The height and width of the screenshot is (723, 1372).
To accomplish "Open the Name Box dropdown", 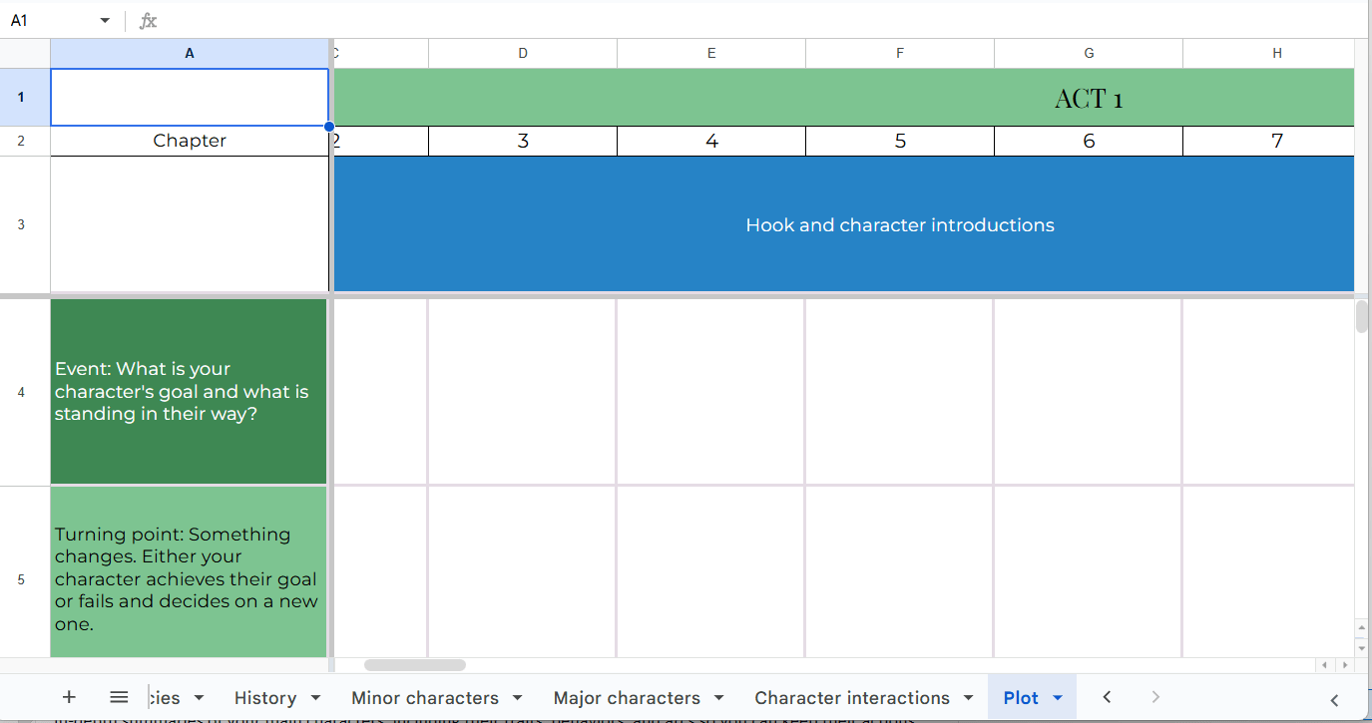I will click(x=103, y=20).
